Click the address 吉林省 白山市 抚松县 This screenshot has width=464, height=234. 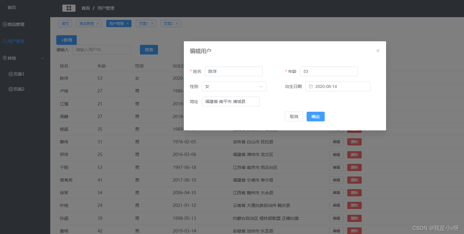point(253,142)
